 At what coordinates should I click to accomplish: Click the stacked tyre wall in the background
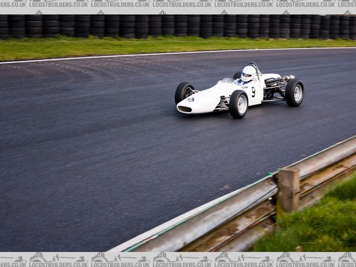coord(167,26)
